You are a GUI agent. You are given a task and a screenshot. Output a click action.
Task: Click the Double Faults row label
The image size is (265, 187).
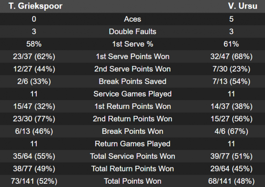tap(132, 31)
